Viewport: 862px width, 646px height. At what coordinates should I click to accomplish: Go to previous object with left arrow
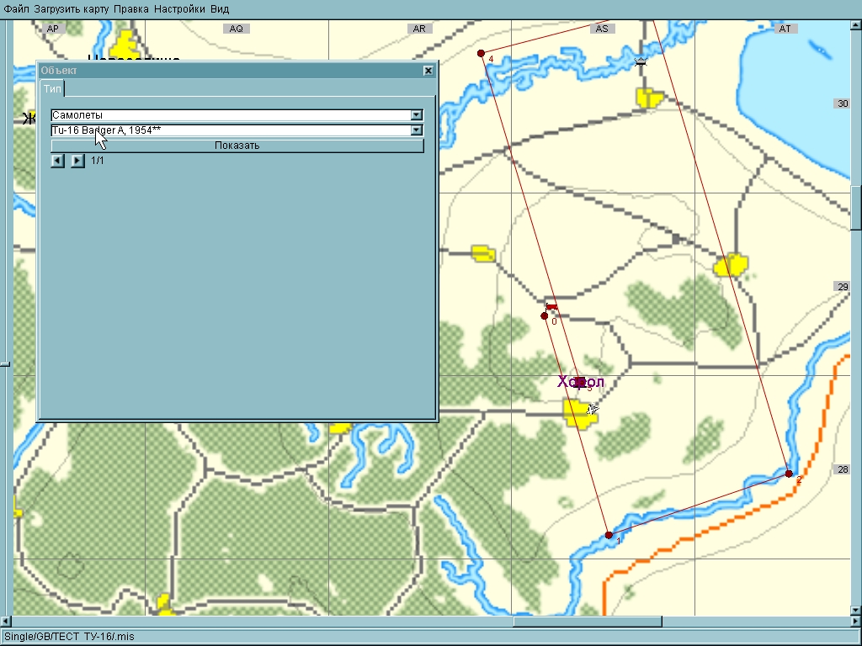(x=58, y=161)
